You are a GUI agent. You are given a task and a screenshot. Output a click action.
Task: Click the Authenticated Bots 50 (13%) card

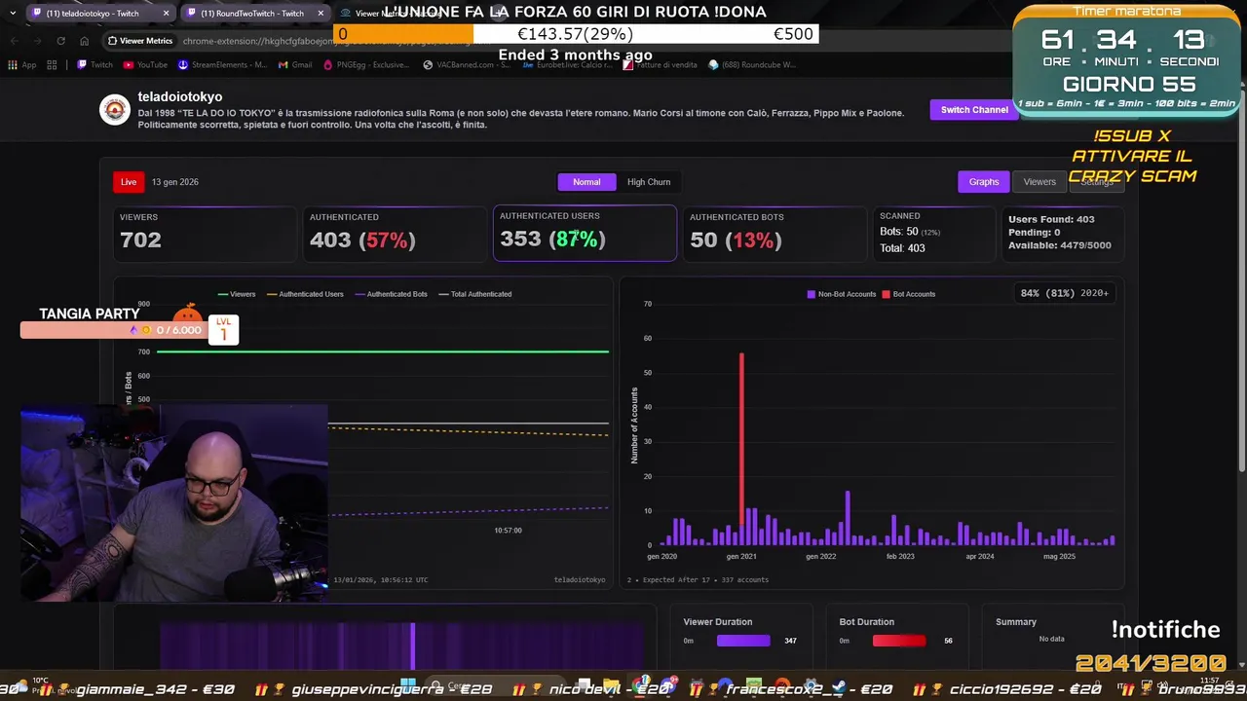pyautogui.click(x=775, y=234)
